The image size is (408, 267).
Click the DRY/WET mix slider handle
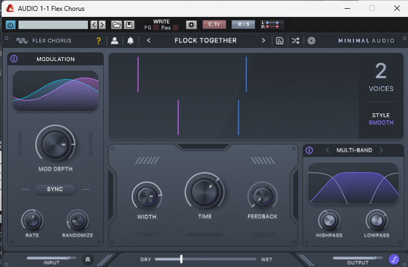point(181,259)
